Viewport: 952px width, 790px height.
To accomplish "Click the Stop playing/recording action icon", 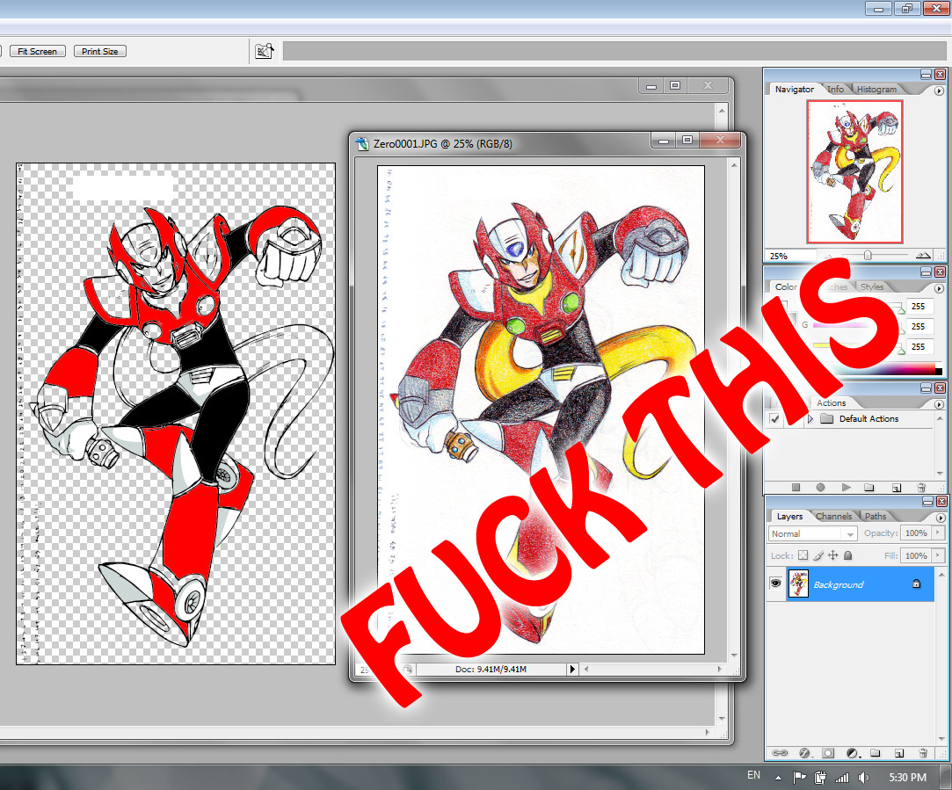I will (796, 487).
